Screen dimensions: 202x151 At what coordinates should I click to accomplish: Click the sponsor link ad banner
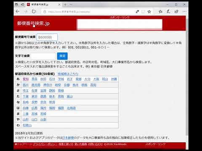coord(120,24)
